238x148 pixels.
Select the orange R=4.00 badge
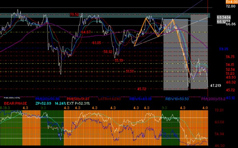click(232, 2)
